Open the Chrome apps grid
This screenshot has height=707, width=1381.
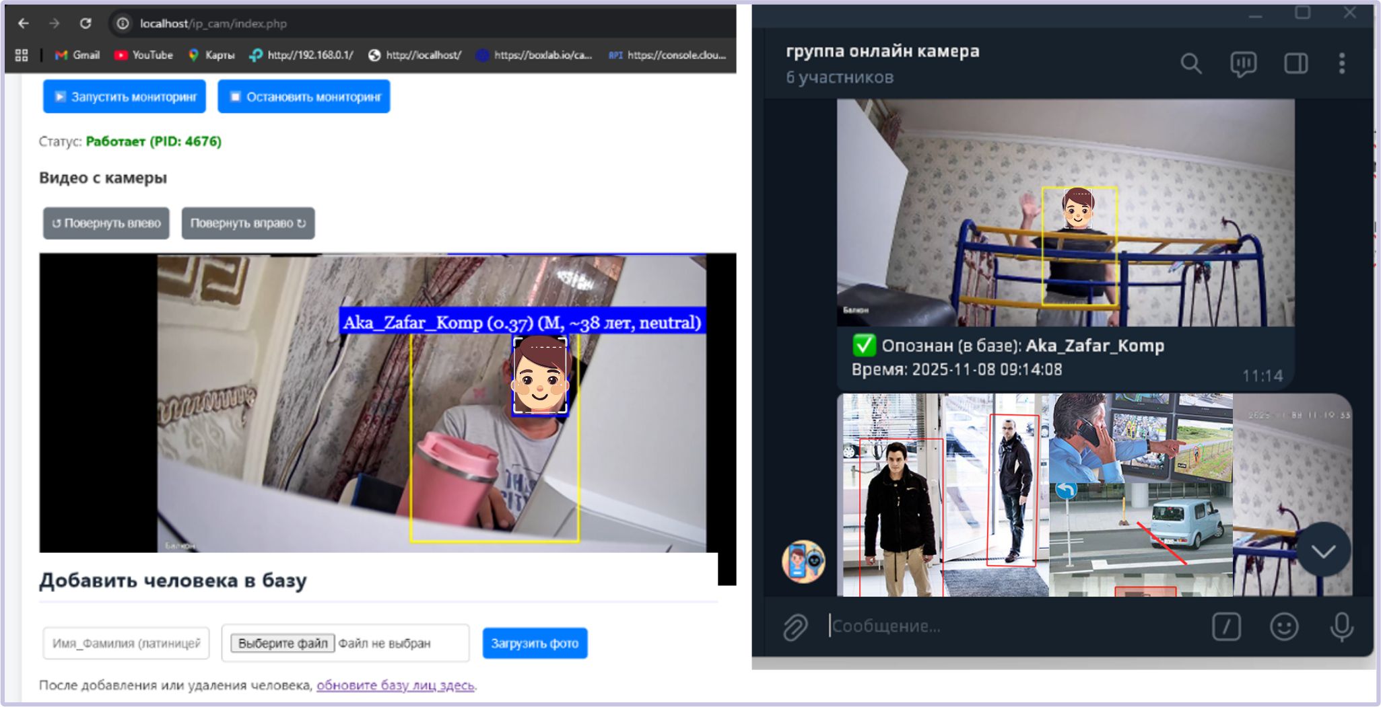(21, 54)
